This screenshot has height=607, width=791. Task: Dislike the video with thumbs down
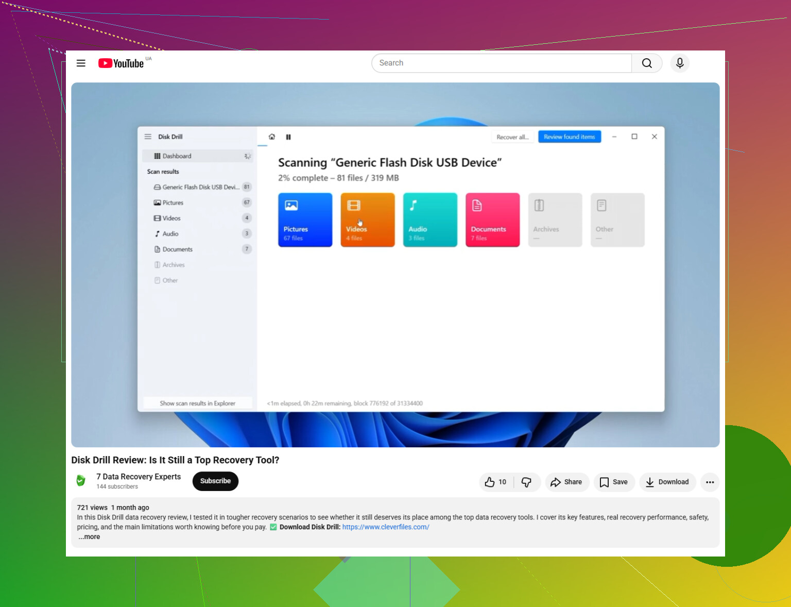[x=527, y=482]
